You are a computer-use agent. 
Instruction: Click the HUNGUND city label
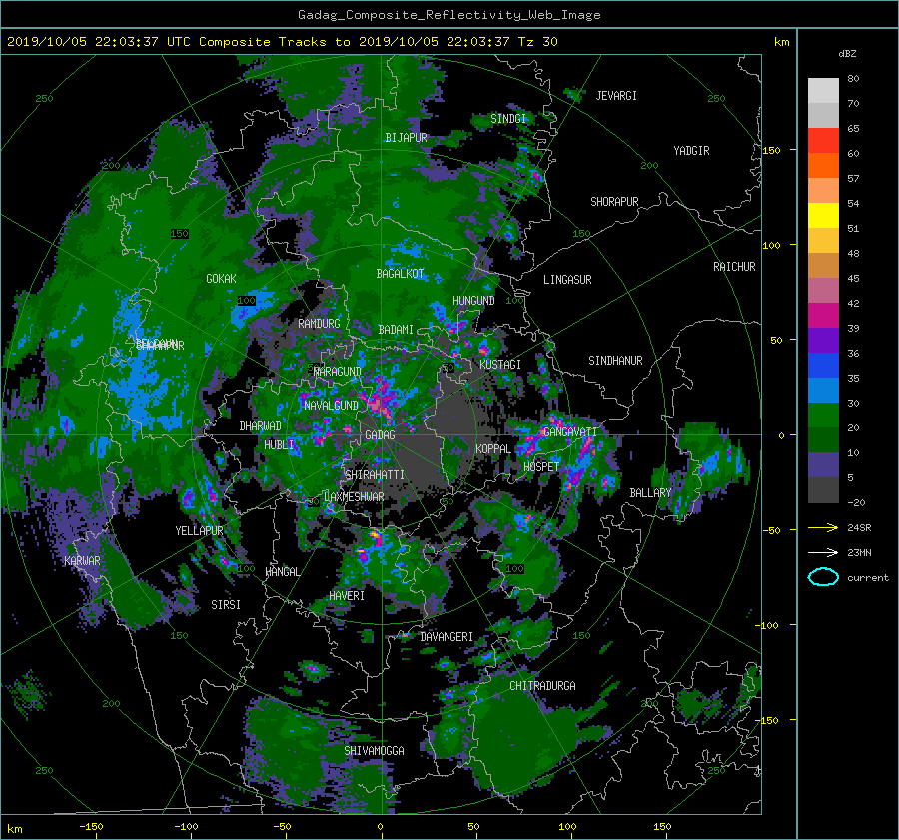coord(473,301)
